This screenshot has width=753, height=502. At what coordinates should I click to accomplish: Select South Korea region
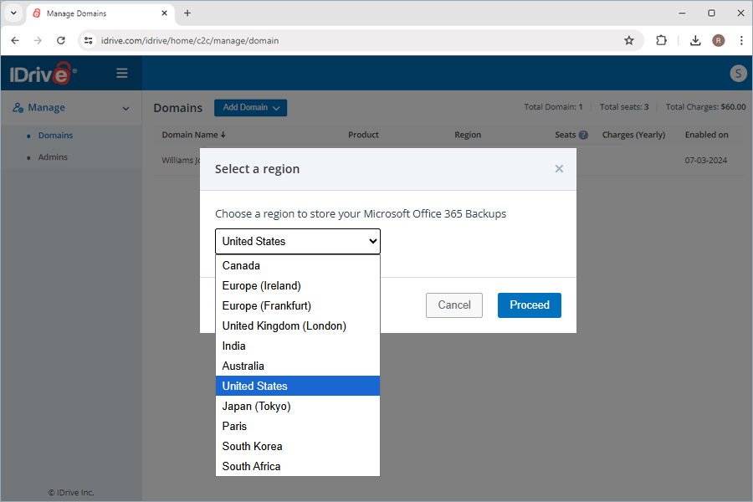pos(298,446)
